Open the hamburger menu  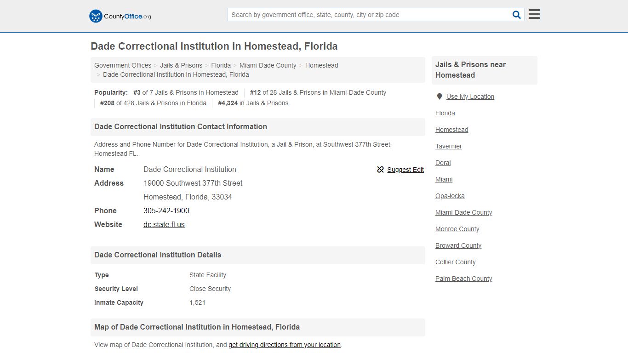[x=534, y=14]
